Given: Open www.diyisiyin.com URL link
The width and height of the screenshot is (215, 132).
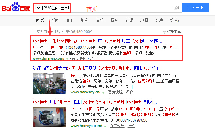Looking at the screenshot, I should click(x=49, y=58).
